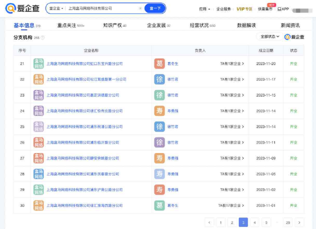
Task: Click the 查一下 search button
Action: tap(155, 8)
